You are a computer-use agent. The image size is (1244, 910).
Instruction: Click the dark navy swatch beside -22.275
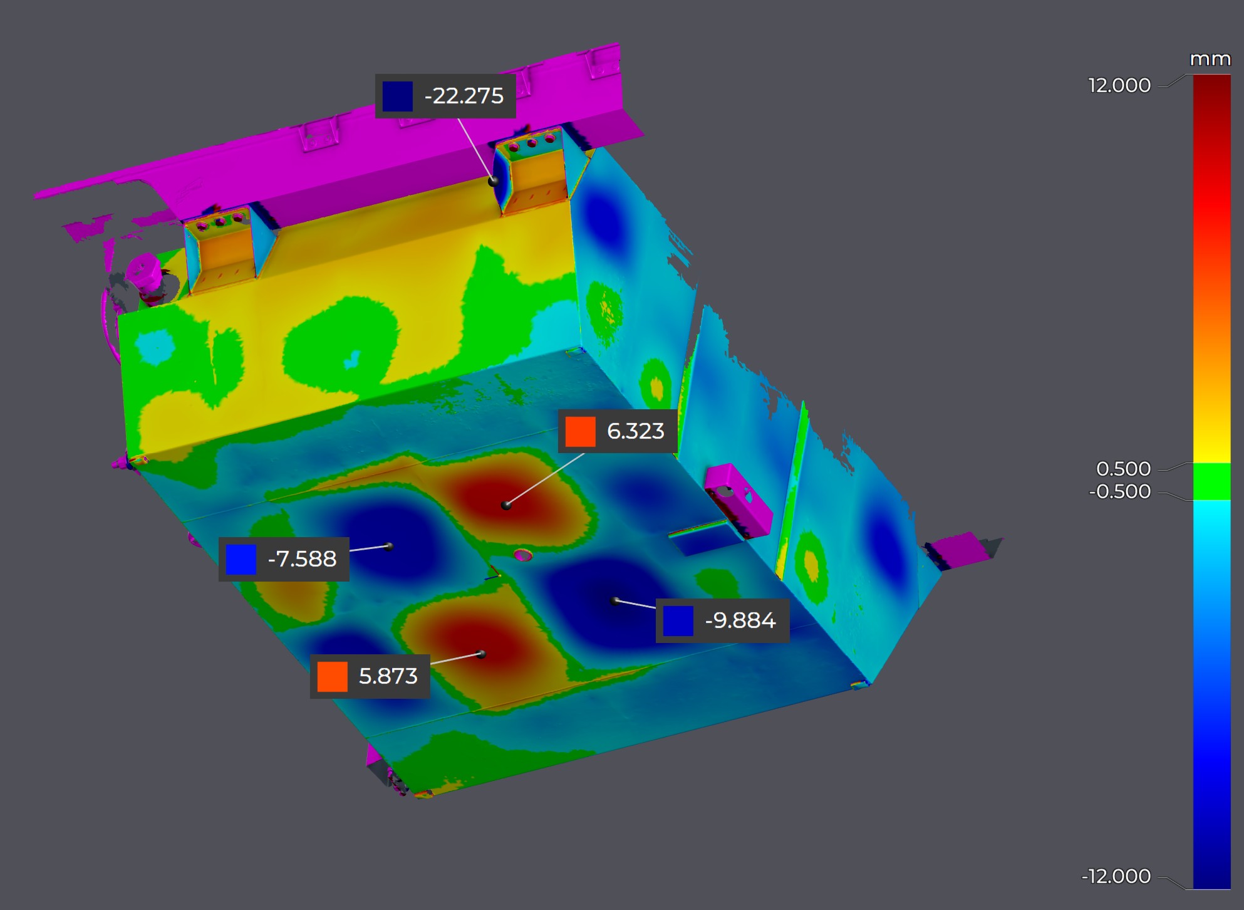398,96
